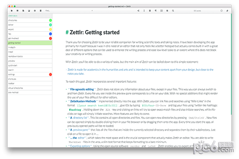Click the rename file cursor icon
The image size is (239, 159).
click(x=144, y=11)
